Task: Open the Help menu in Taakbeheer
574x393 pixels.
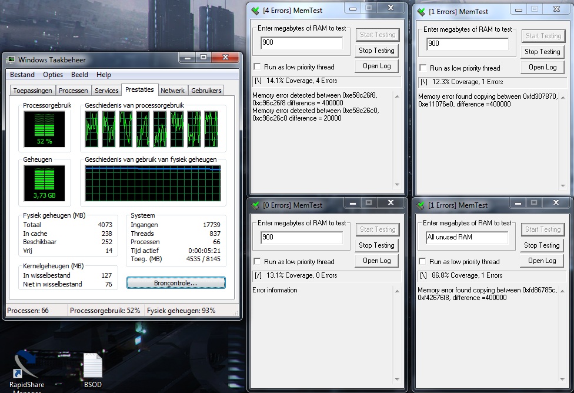Action: click(104, 75)
